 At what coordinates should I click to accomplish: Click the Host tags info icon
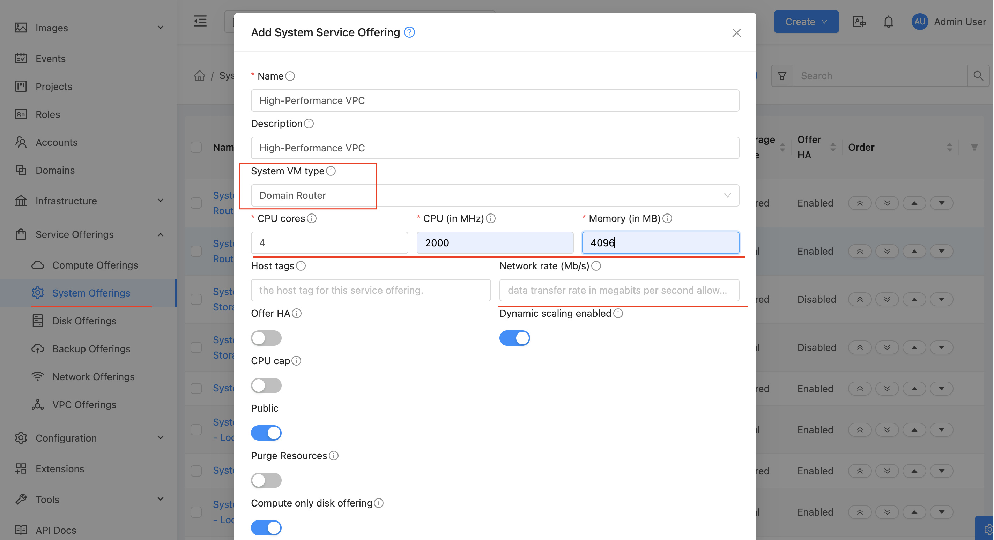coord(301,266)
